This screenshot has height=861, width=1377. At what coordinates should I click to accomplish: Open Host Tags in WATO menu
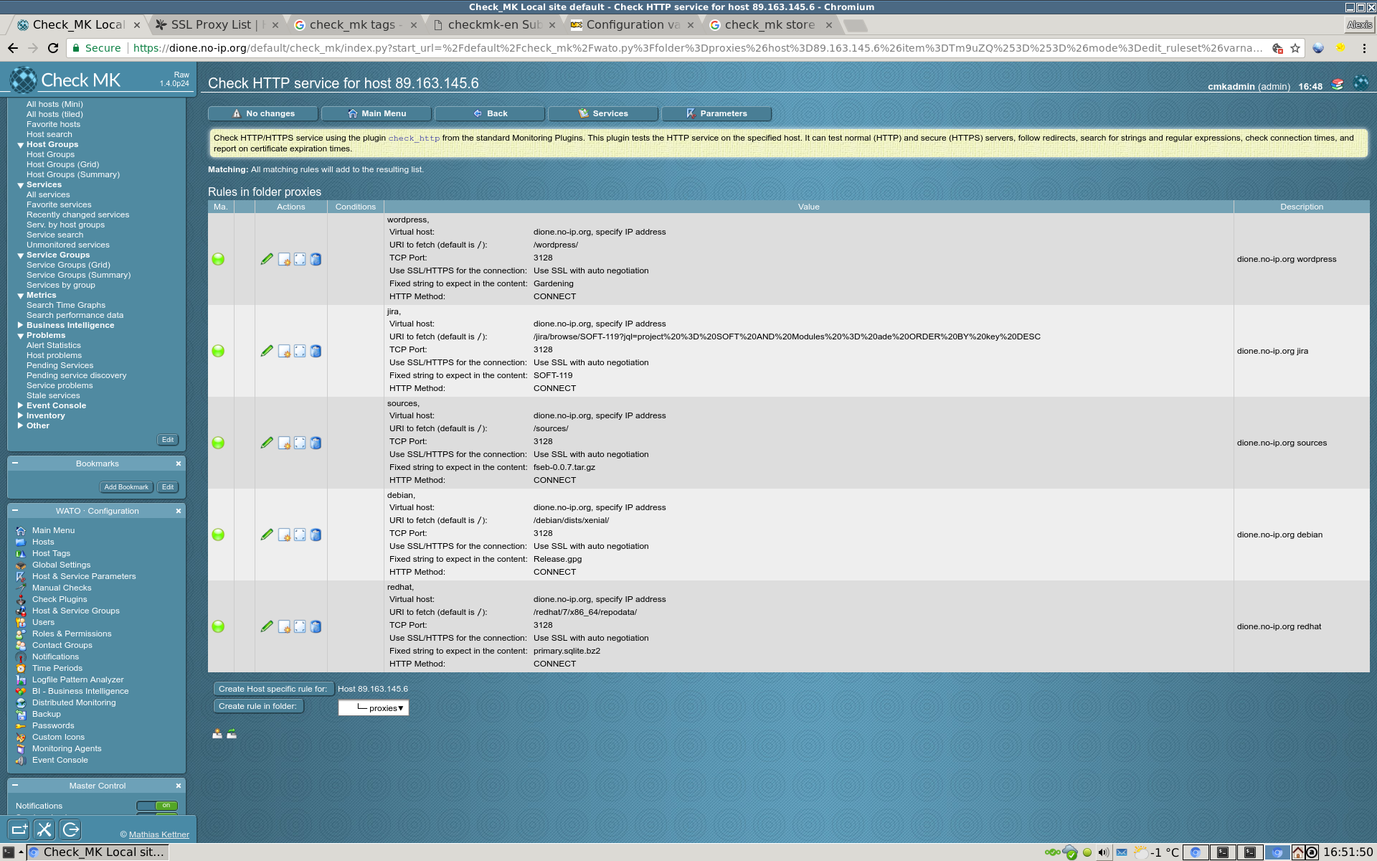[x=51, y=553]
